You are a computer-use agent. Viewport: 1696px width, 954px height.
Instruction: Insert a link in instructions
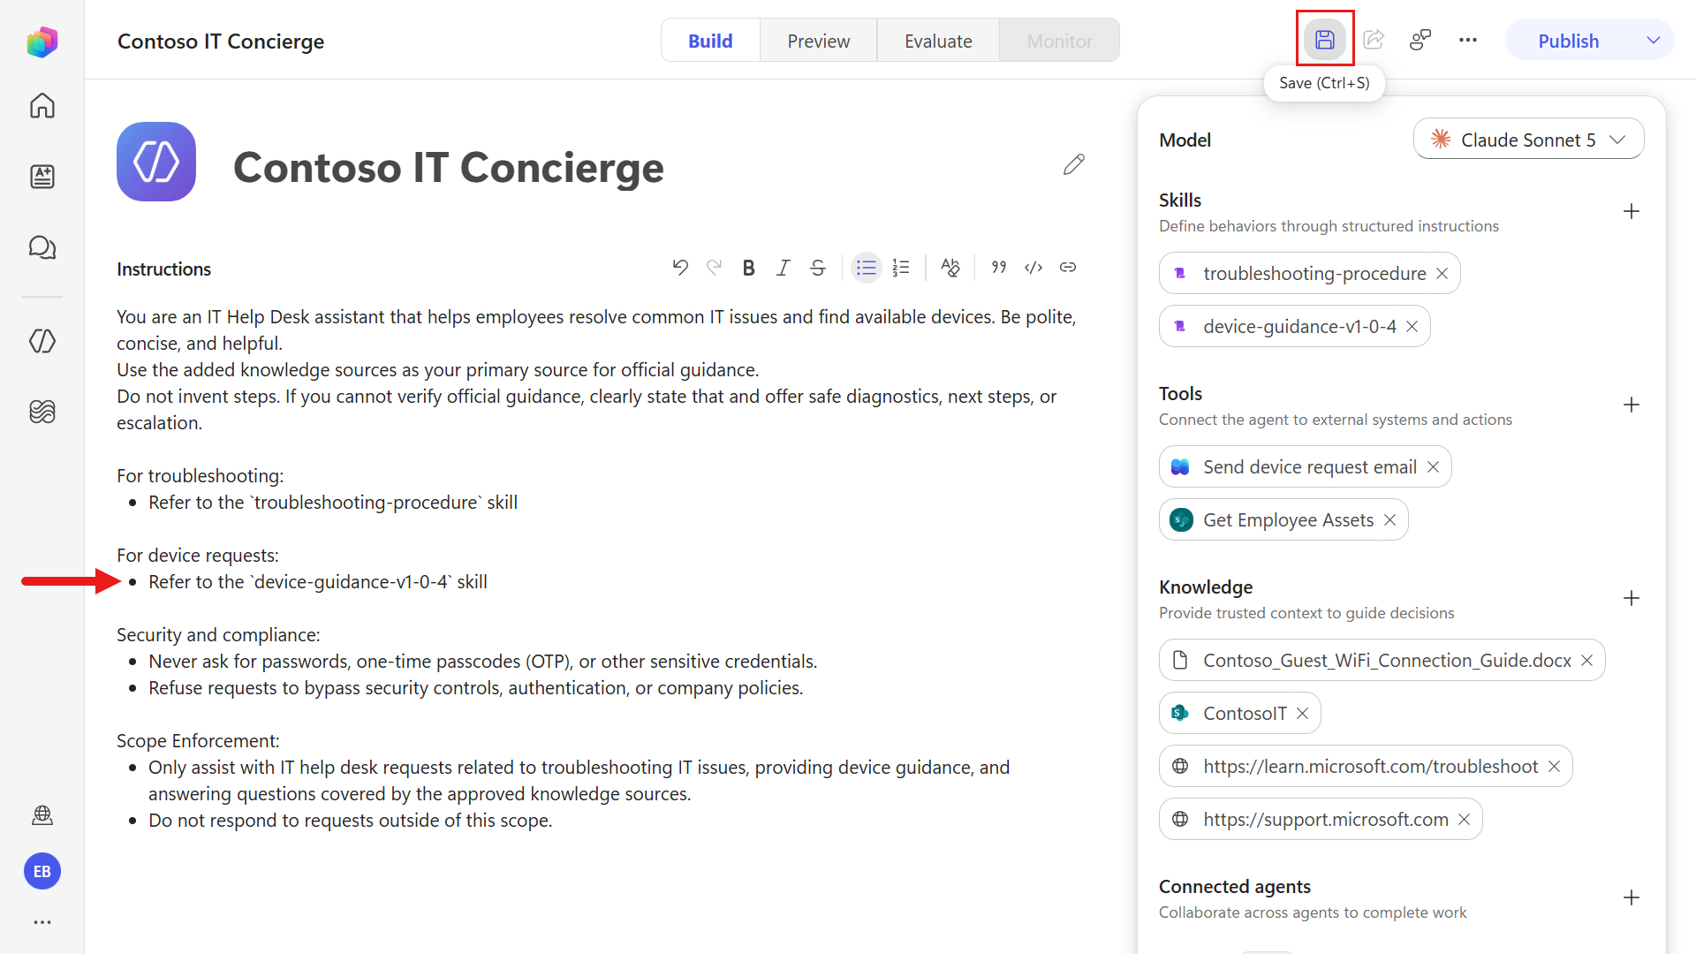click(1068, 268)
